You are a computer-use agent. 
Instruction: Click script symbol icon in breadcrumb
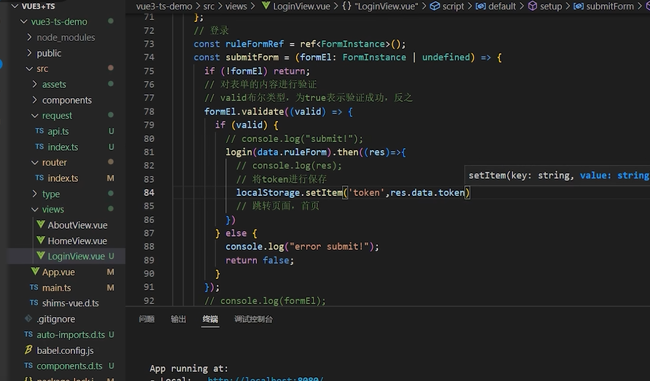[435, 7]
